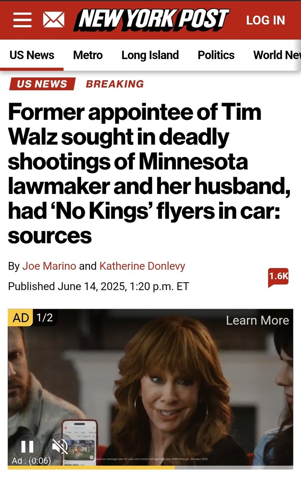Open the 1.6K comments bubble
The width and height of the screenshot is (301, 479).
[278, 277]
